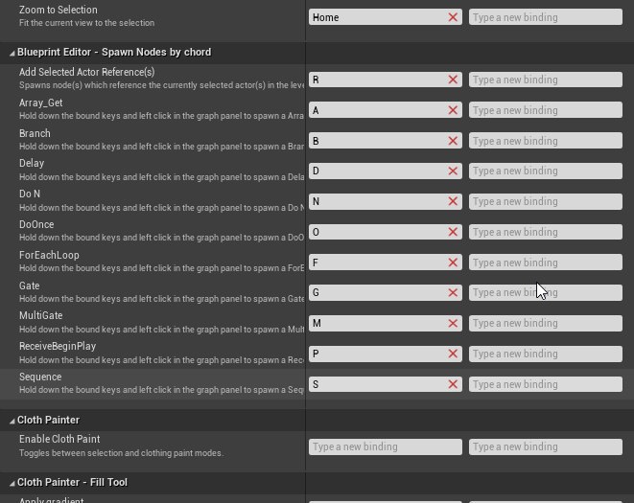Select the Do N command label
Screen dimensions: 634x503
pos(30,194)
